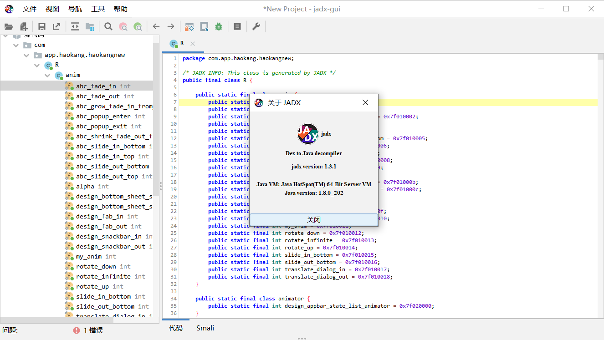604x340 pixels.
Task: Click the tree panel vertical scrollbar
Action: 156,120
